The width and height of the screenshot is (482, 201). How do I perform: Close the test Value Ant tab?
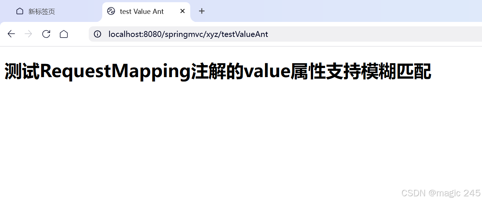[183, 11]
